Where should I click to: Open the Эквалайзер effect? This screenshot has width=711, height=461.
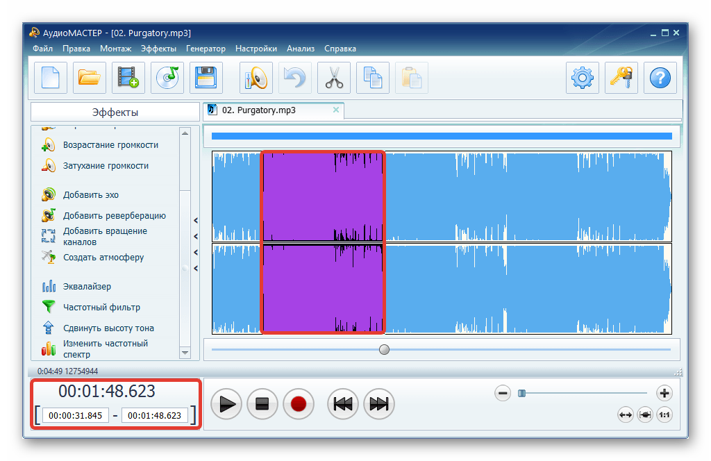click(x=87, y=287)
